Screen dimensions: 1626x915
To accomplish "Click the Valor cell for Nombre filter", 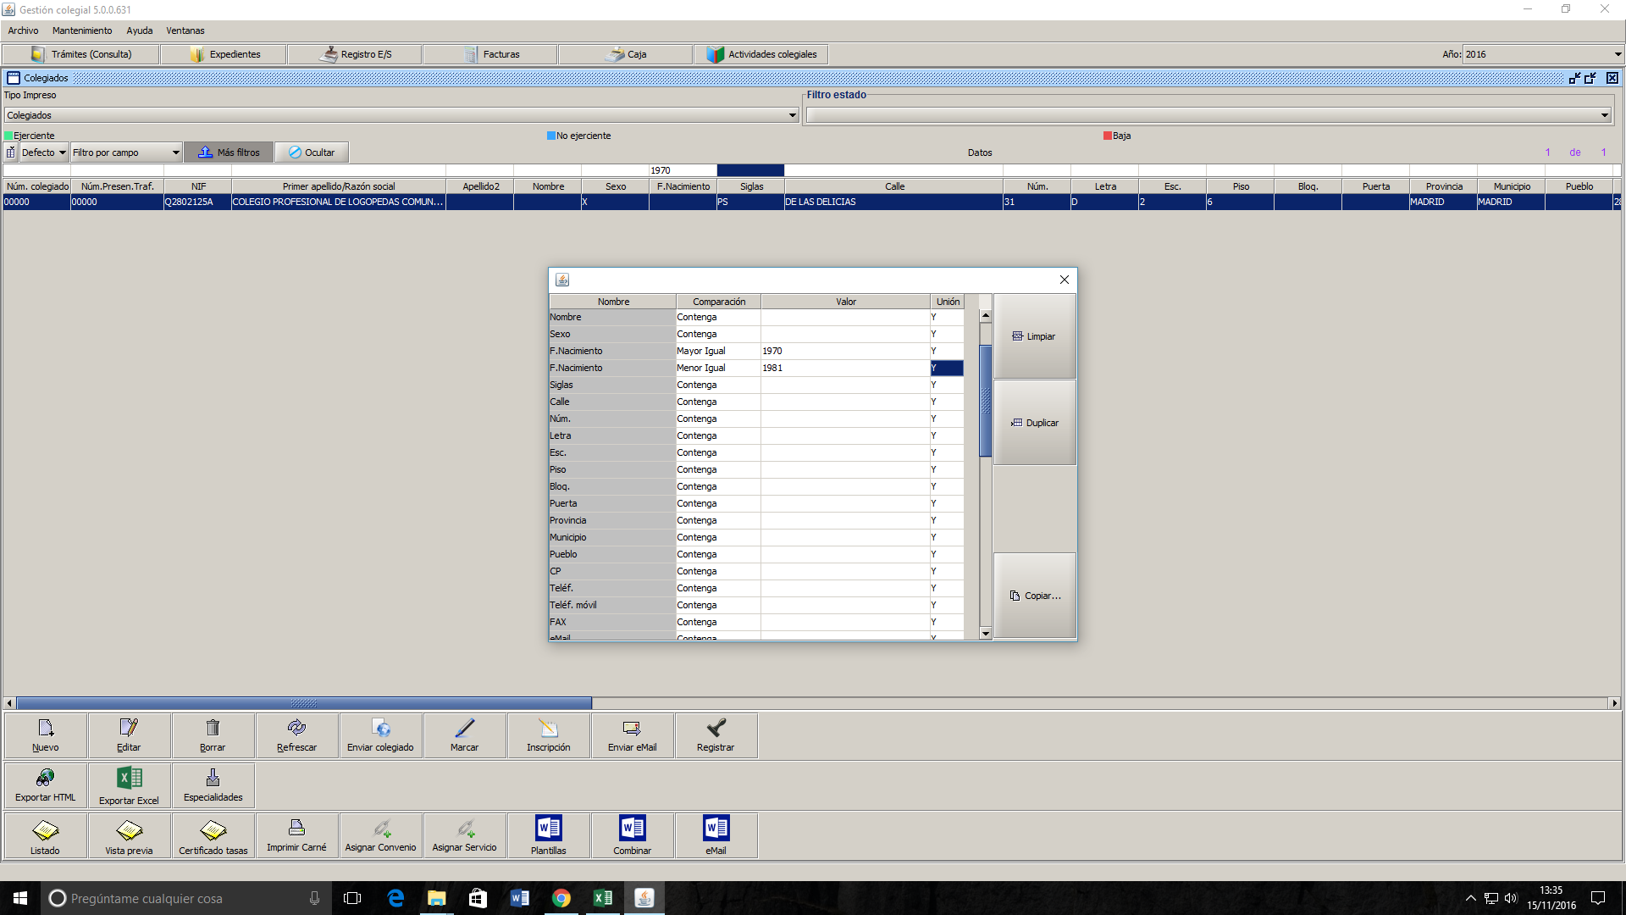I will tap(844, 317).
